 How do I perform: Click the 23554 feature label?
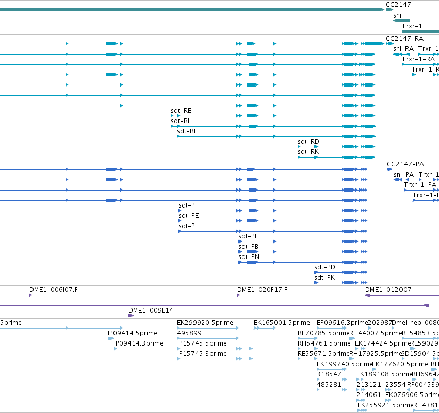[395, 385]
